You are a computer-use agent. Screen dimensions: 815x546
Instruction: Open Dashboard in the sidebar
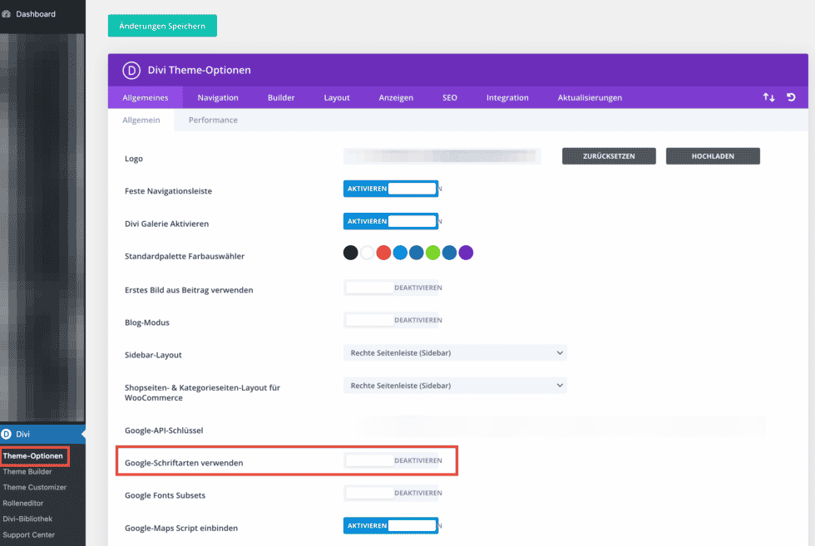(35, 14)
